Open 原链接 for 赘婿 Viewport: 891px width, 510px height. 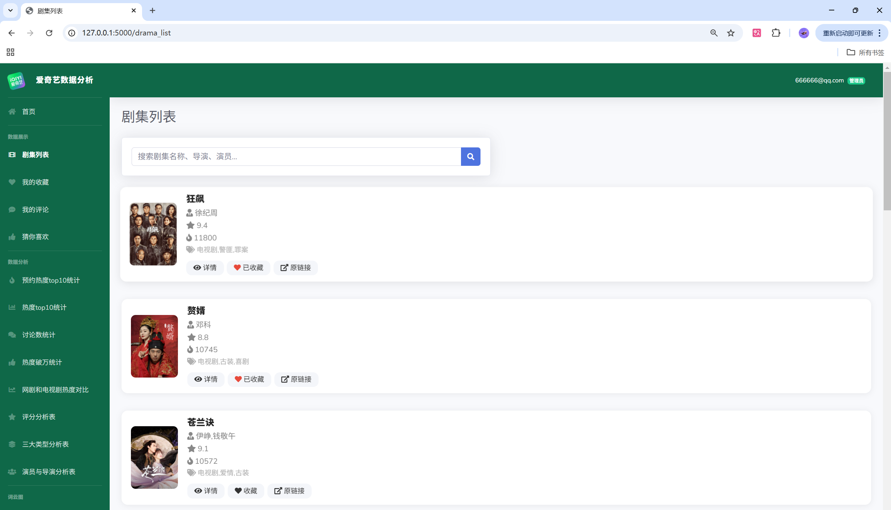tap(296, 379)
